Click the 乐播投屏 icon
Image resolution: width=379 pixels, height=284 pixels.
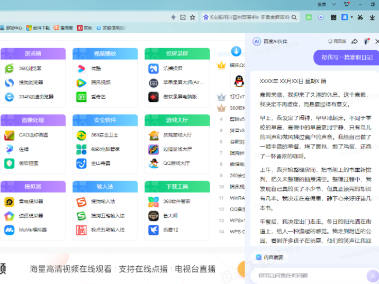click(x=154, y=69)
